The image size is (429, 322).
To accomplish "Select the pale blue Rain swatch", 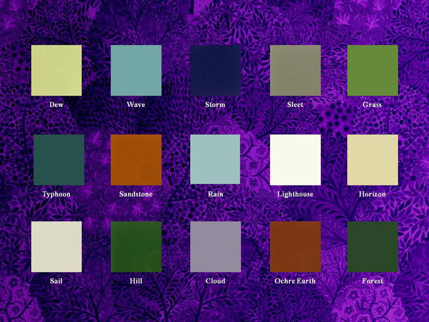I will click(x=215, y=160).
